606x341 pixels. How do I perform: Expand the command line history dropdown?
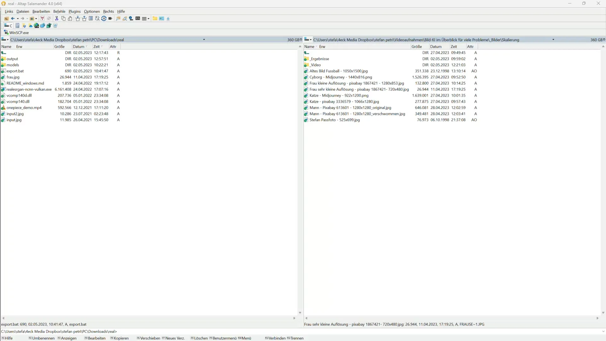(603, 332)
